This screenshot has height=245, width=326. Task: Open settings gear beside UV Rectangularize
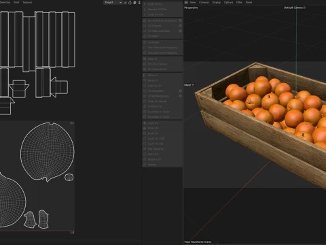click(x=181, y=96)
